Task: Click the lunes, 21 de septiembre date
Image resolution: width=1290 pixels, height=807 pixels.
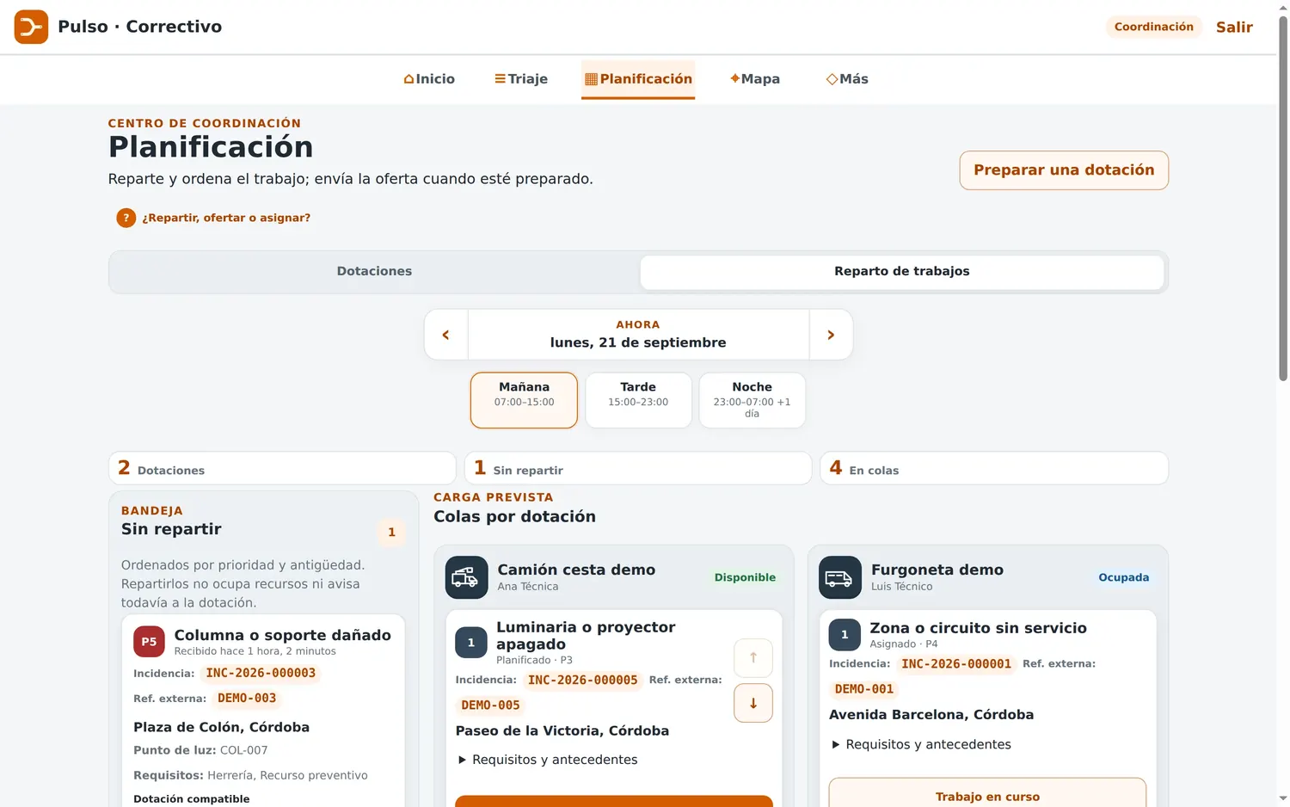Action: coord(638,342)
